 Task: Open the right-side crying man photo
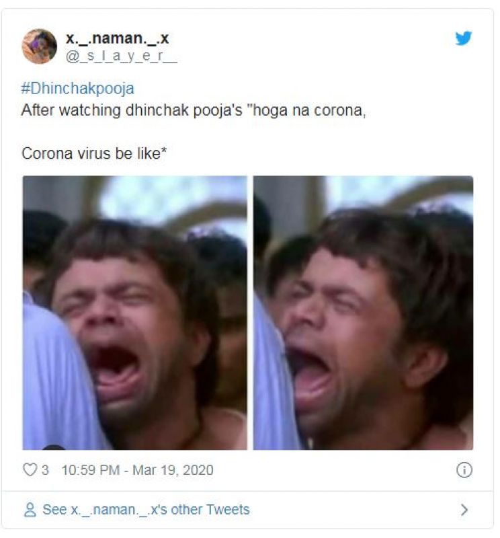coord(363,313)
